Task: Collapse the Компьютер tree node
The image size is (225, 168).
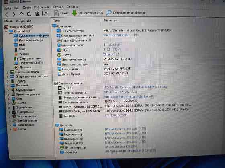Action: click(x=6, y=32)
